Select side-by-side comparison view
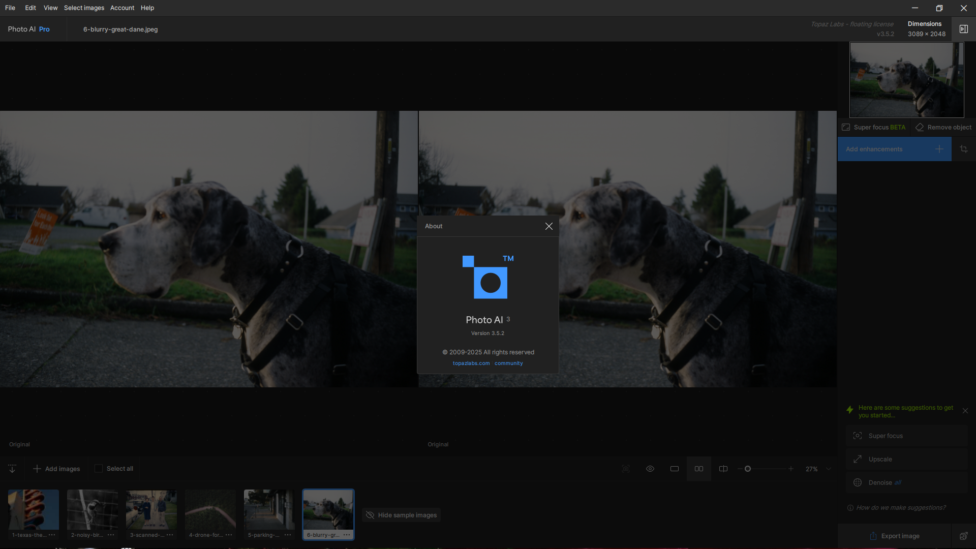The width and height of the screenshot is (976, 549). [x=699, y=469]
